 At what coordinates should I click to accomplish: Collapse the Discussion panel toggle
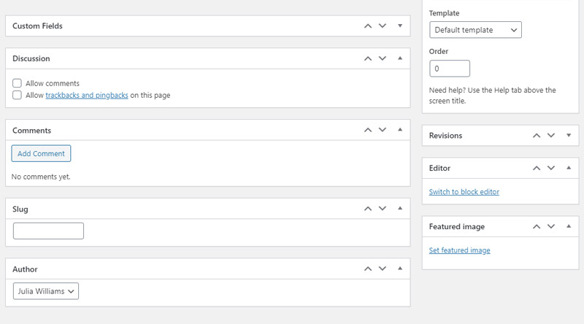point(400,58)
